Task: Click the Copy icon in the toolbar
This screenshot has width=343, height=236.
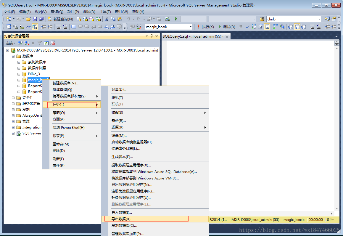Action: point(113,19)
